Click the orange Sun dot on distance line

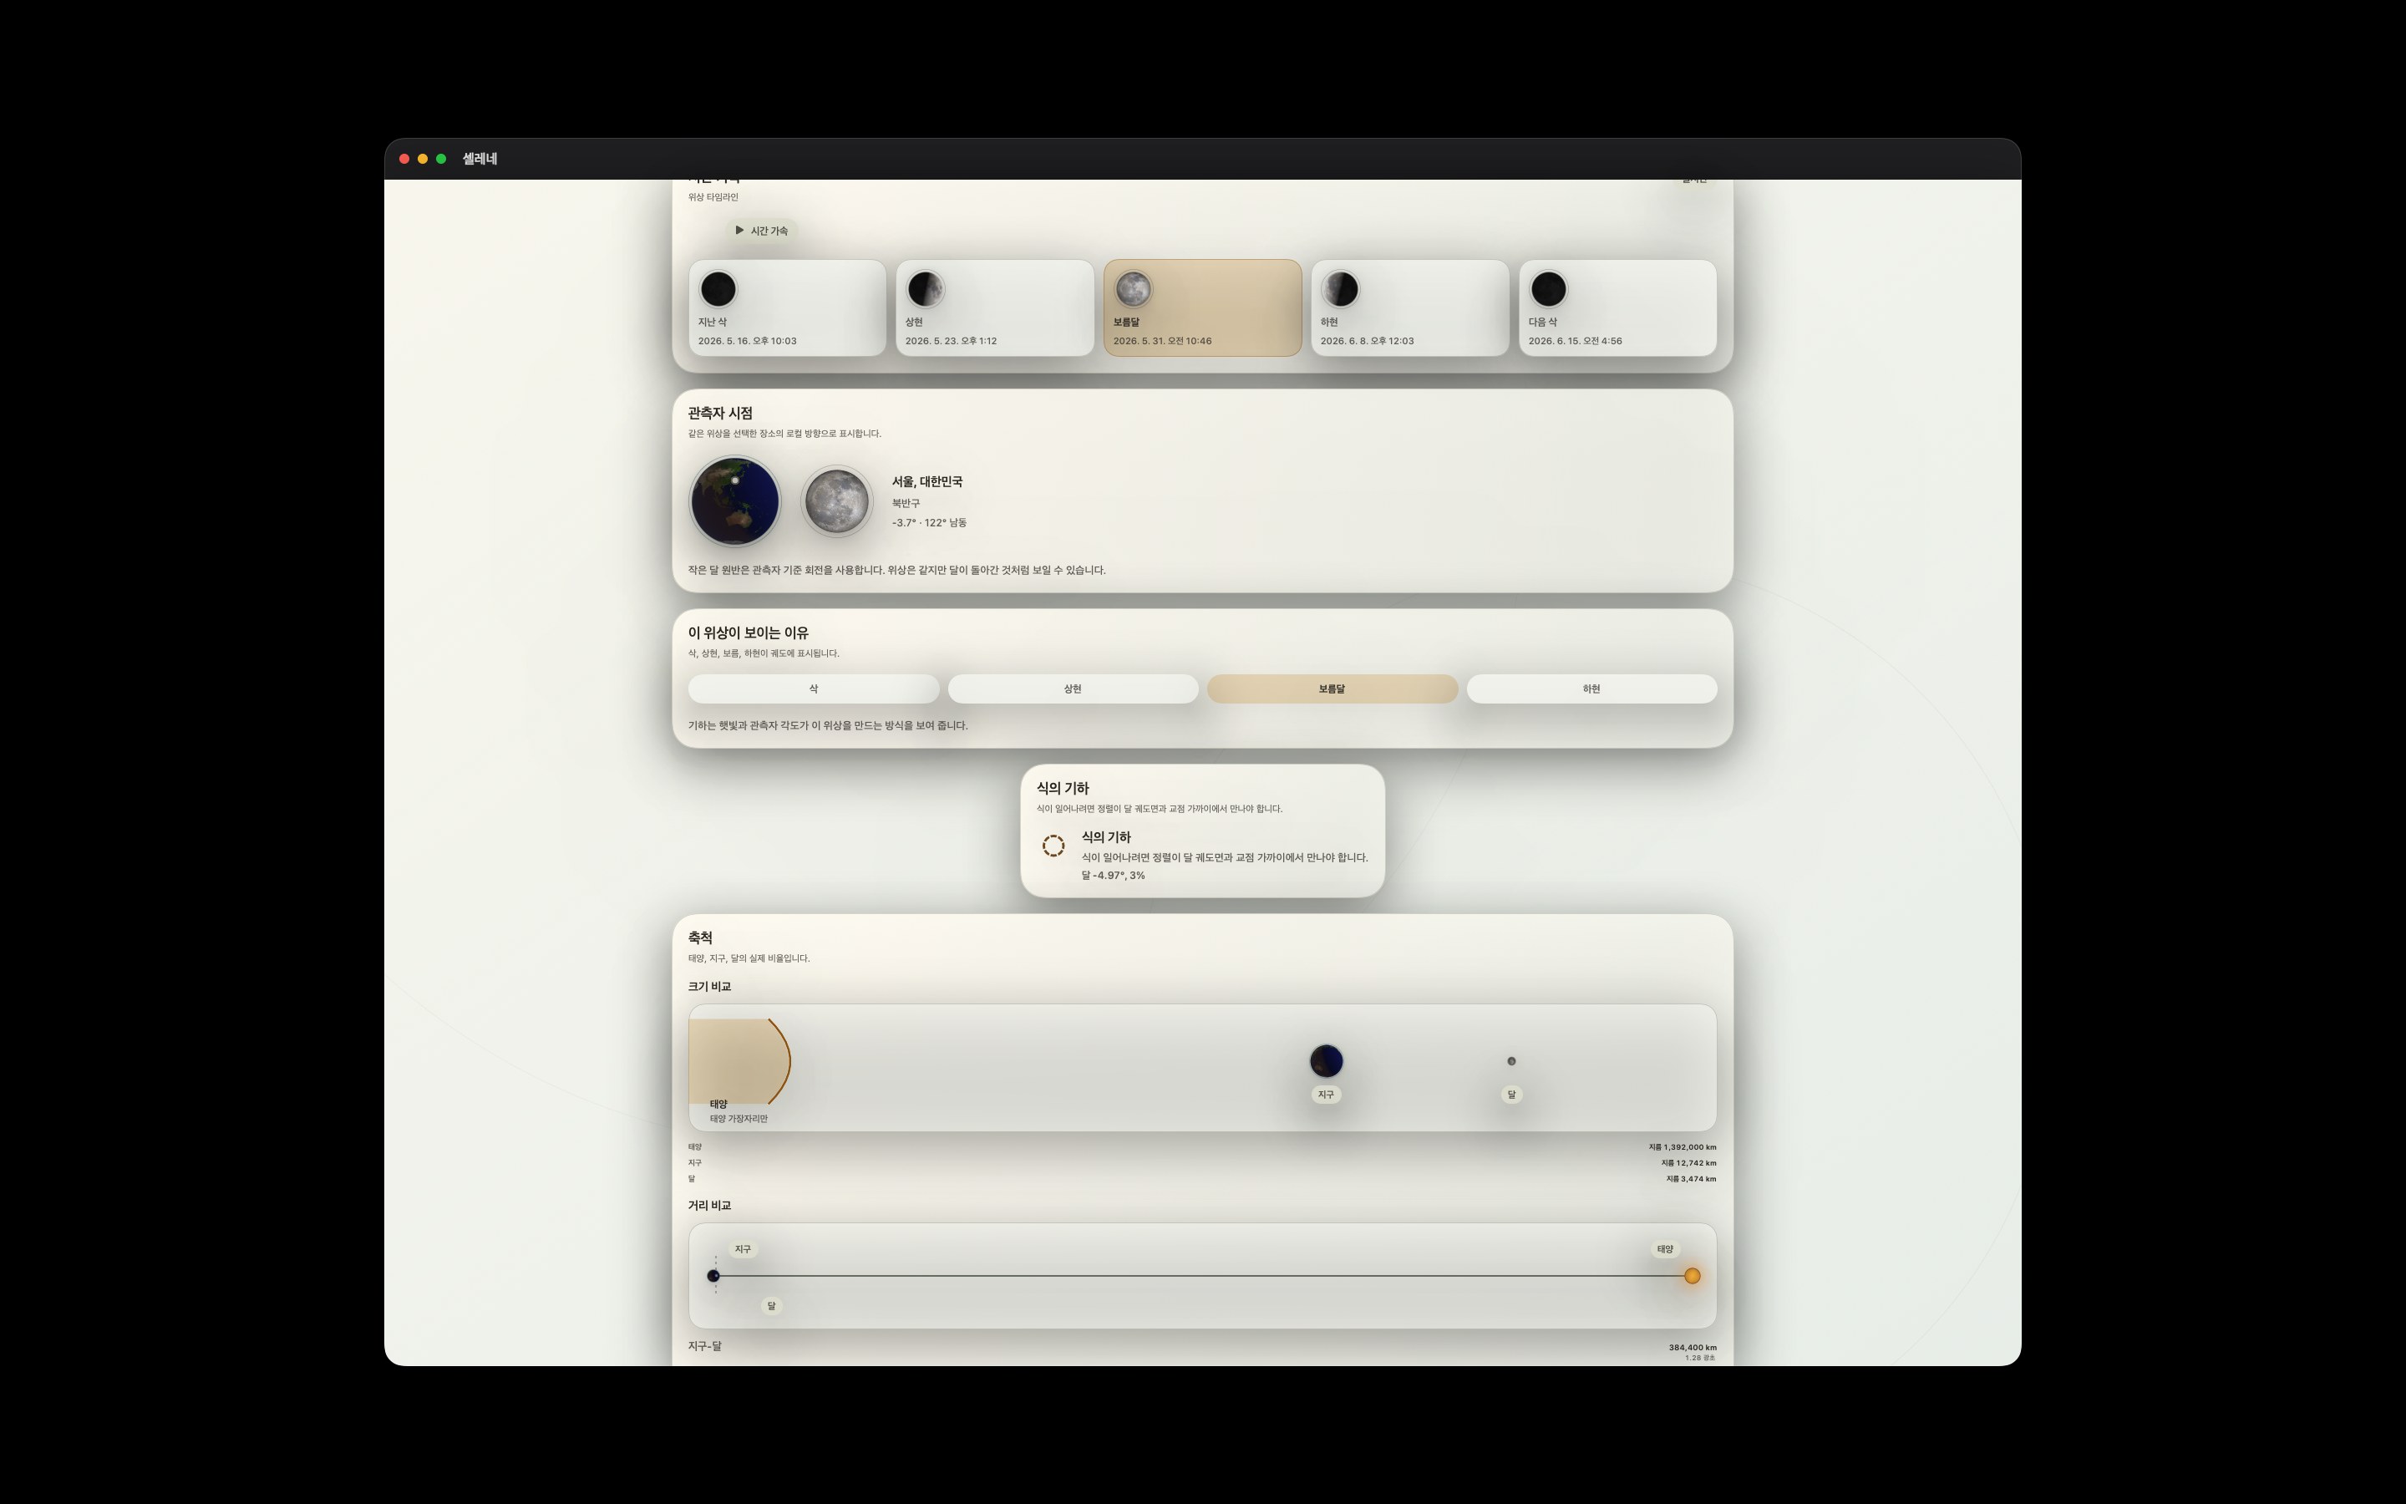pos(1693,1276)
